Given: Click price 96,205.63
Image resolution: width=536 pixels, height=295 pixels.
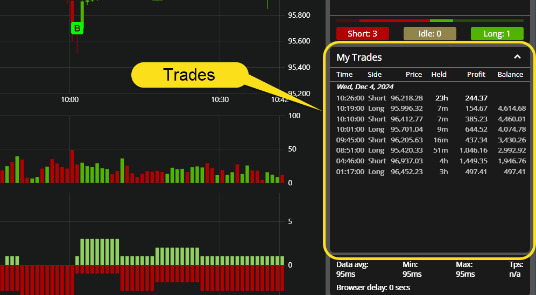Looking at the screenshot, I should (407, 140).
